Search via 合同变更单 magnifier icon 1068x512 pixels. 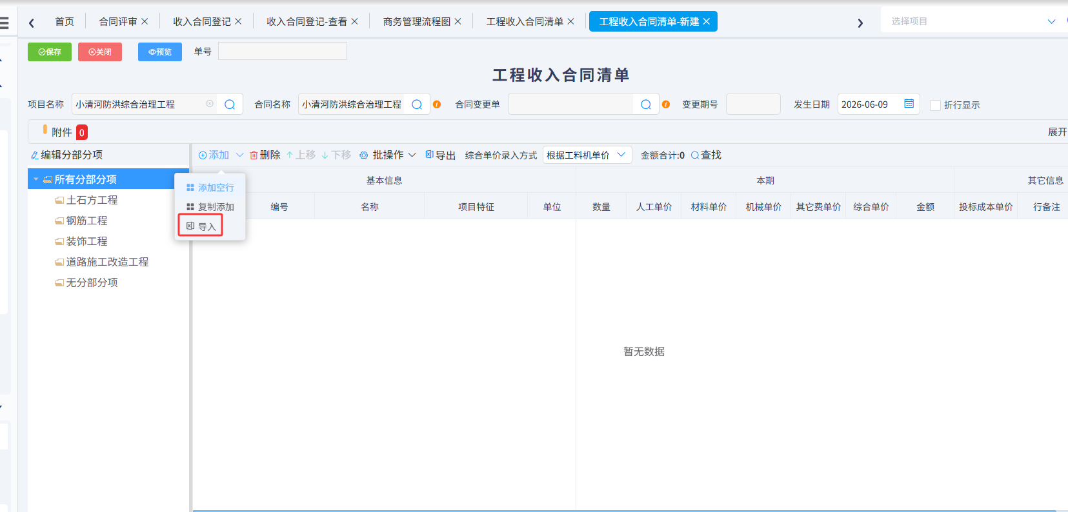coord(646,104)
